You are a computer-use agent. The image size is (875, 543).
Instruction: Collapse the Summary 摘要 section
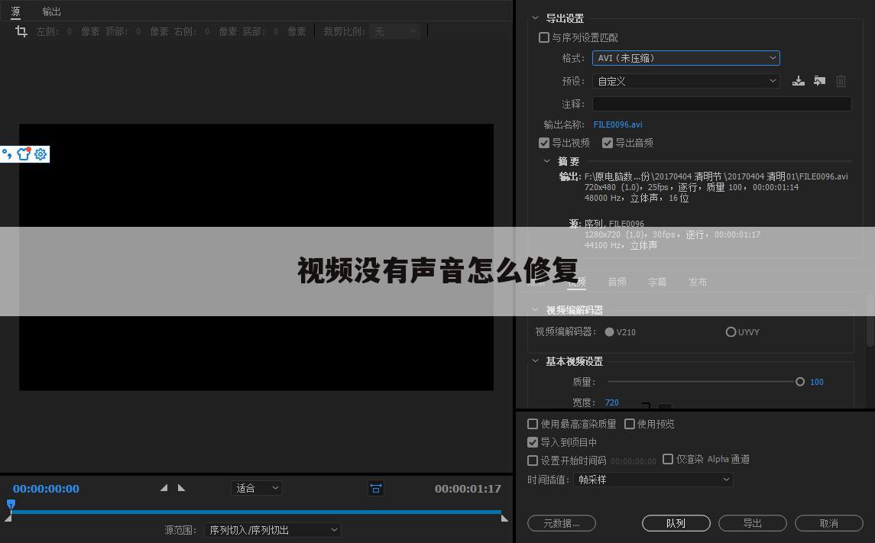coord(547,161)
